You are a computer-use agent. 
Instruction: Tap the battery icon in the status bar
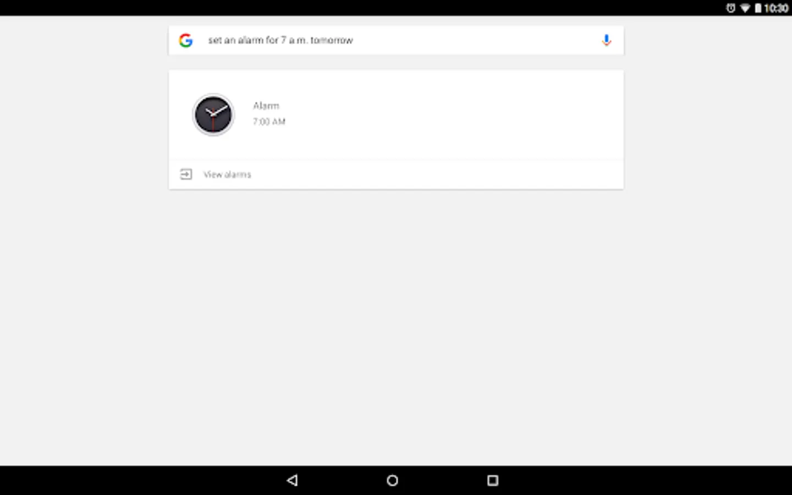pyautogui.click(x=757, y=8)
